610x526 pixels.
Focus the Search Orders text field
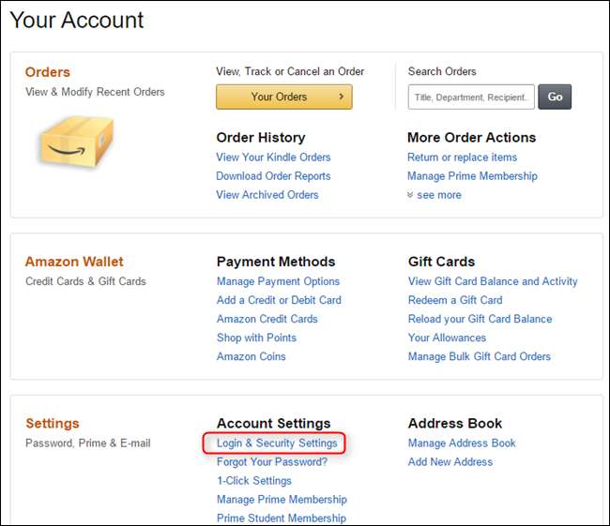click(471, 97)
